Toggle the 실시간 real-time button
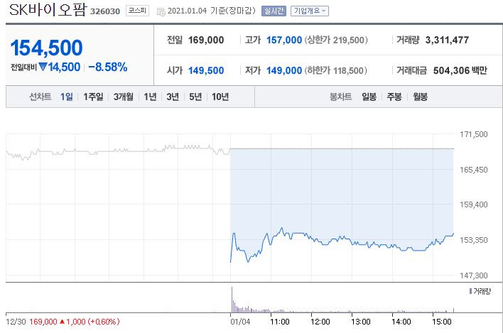503x333 pixels. [274, 11]
